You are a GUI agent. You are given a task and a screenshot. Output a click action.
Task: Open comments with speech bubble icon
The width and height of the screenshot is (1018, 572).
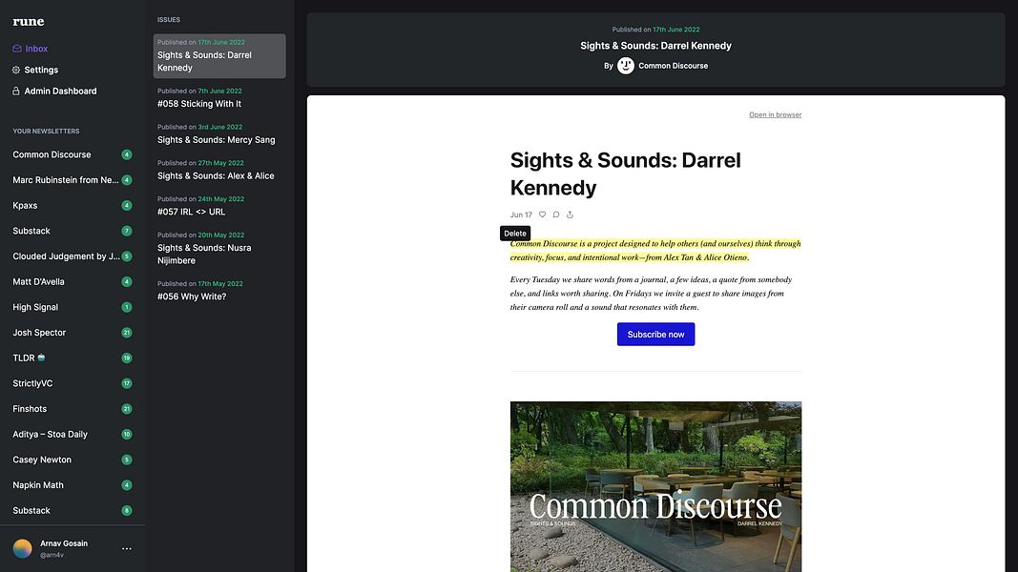coord(555,214)
